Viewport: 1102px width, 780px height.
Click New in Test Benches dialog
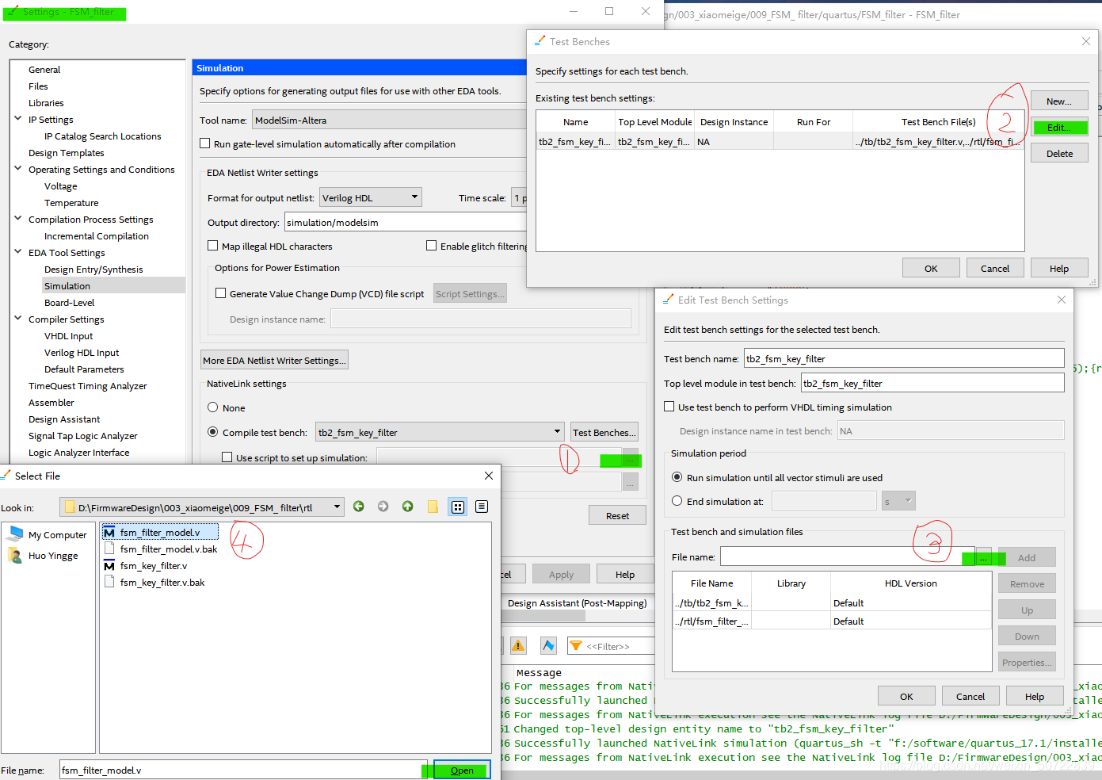coord(1059,101)
